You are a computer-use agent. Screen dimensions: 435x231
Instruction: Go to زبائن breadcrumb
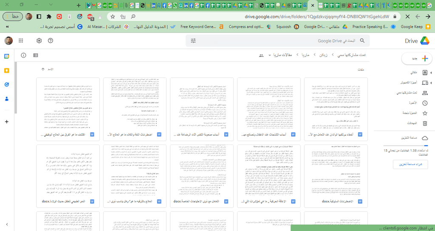pos(323,55)
